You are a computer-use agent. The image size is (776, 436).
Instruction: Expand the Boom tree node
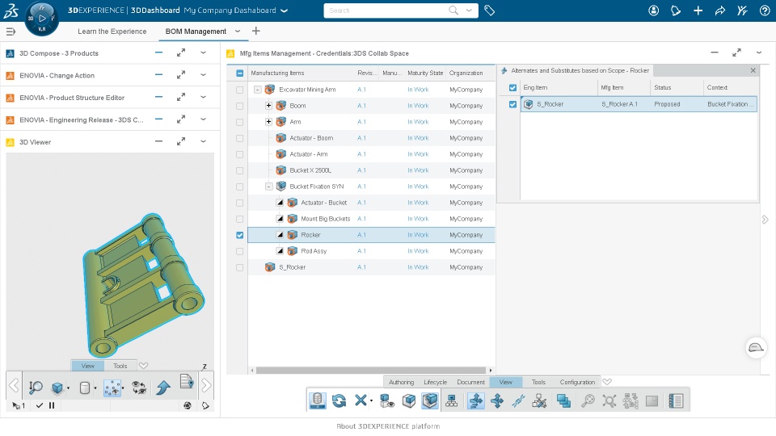tap(268, 106)
